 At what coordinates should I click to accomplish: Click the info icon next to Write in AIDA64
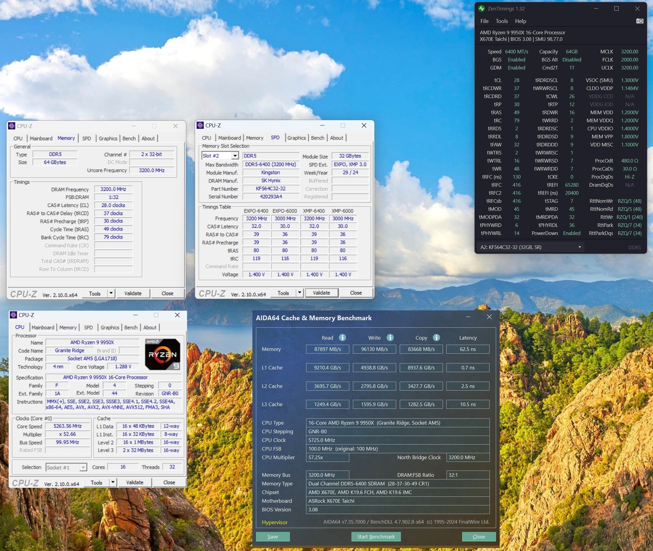pyautogui.click(x=390, y=337)
